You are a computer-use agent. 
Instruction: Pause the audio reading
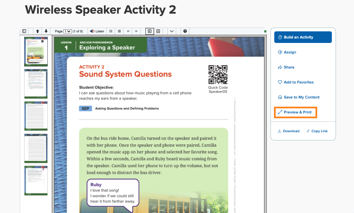(x=111, y=31)
